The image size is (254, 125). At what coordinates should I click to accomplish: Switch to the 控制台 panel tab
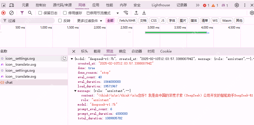[x=41, y=5]
